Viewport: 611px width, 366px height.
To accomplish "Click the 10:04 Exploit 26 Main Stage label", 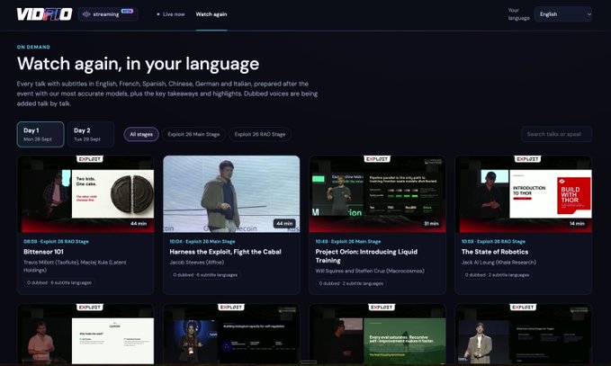I will (202, 241).
